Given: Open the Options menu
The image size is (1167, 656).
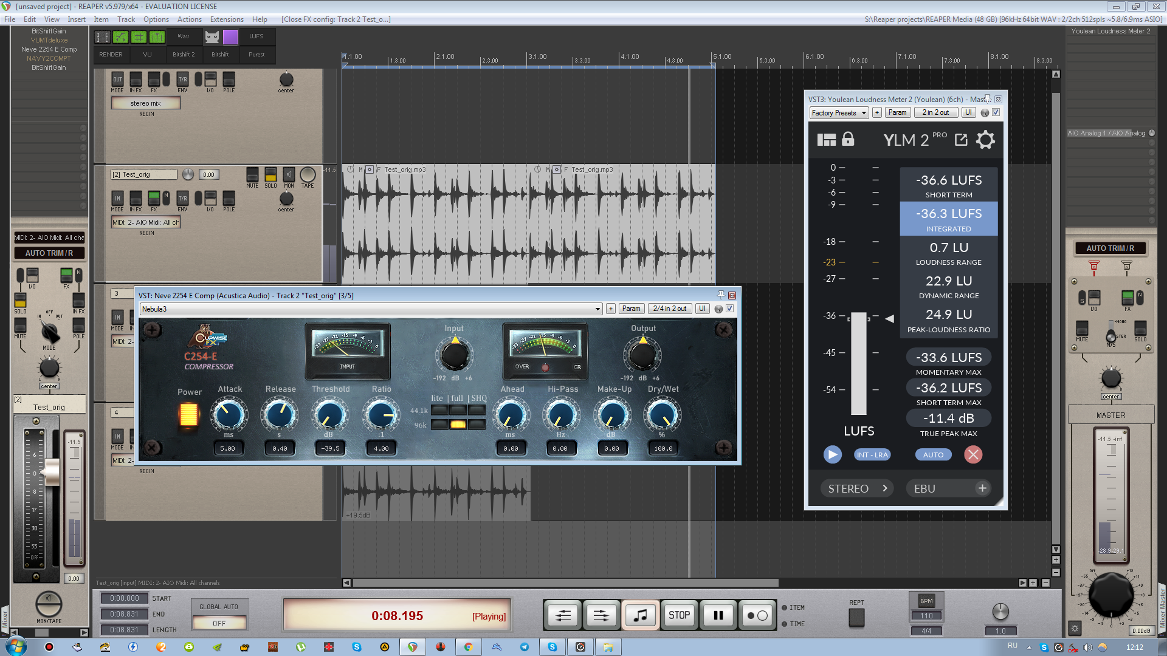Looking at the screenshot, I should coord(156,19).
